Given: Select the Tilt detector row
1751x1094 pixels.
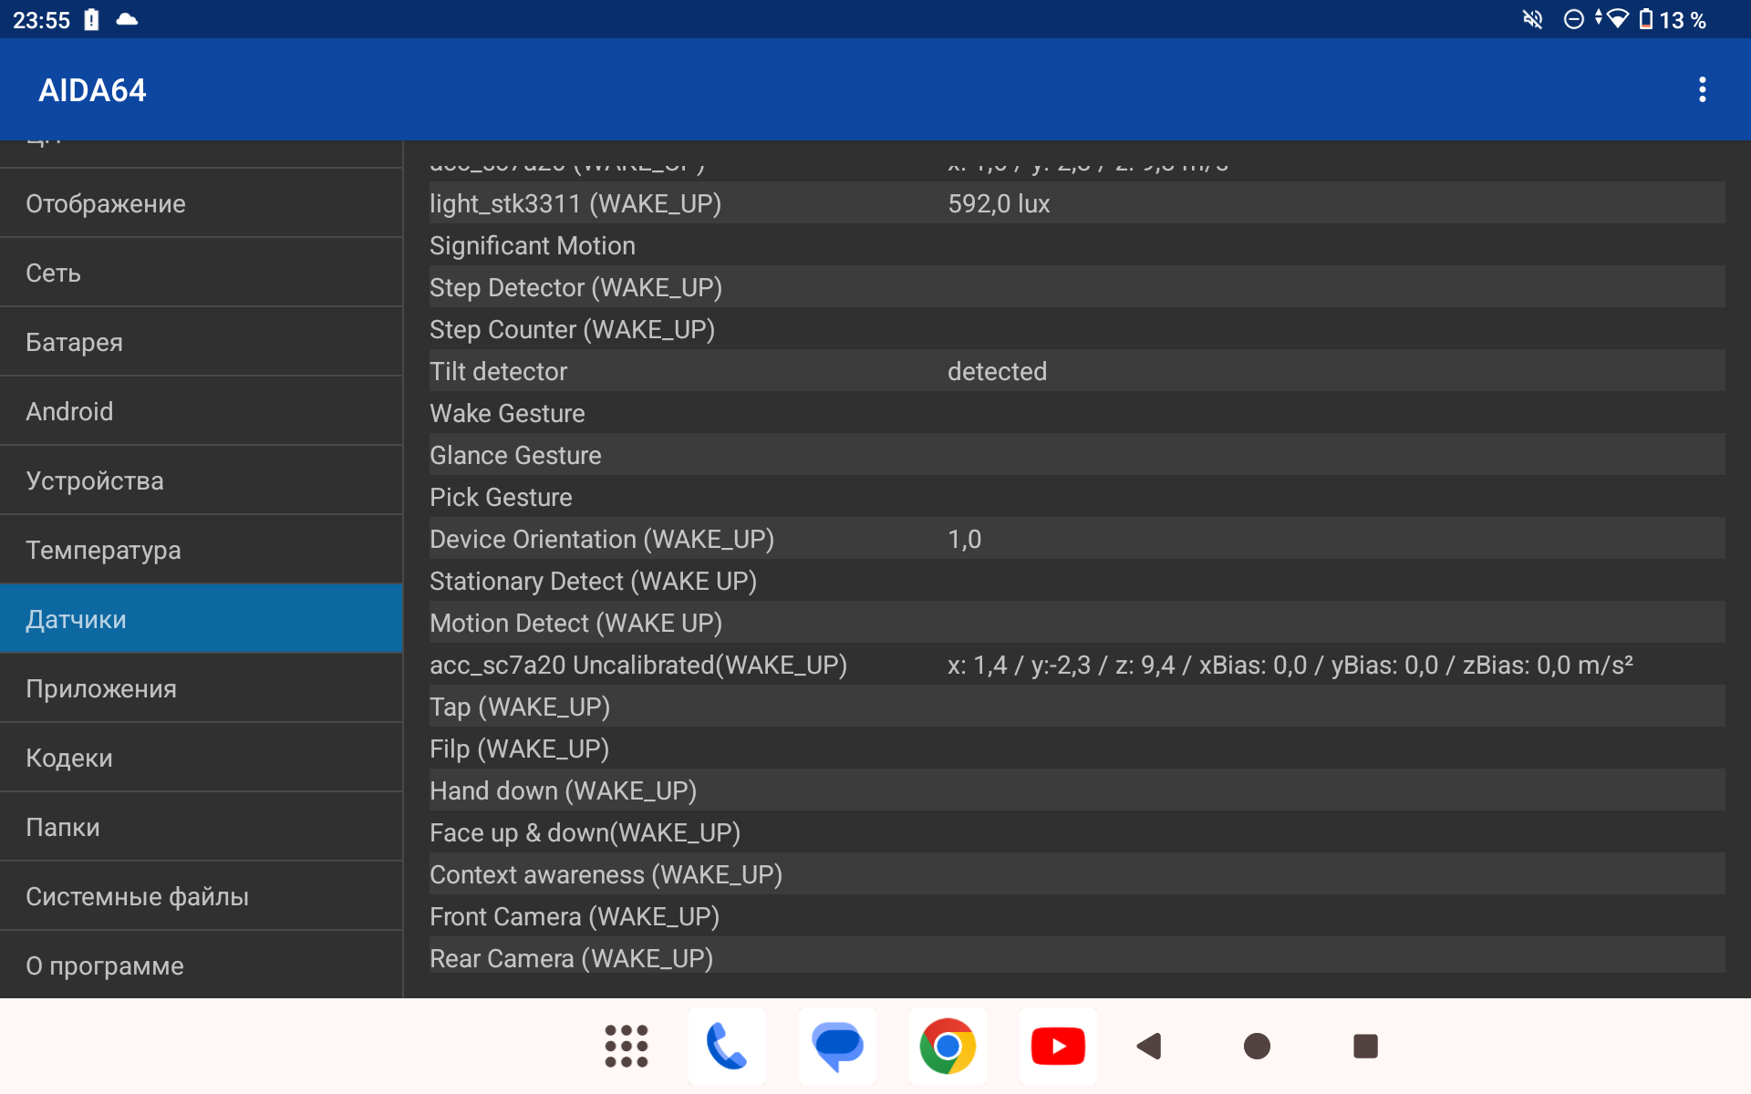Looking at the screenshot, I should coord(1076,371).
